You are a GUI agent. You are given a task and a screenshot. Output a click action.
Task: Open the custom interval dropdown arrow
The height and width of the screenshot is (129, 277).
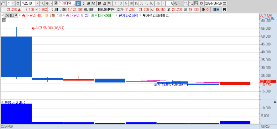pos(163,3)
